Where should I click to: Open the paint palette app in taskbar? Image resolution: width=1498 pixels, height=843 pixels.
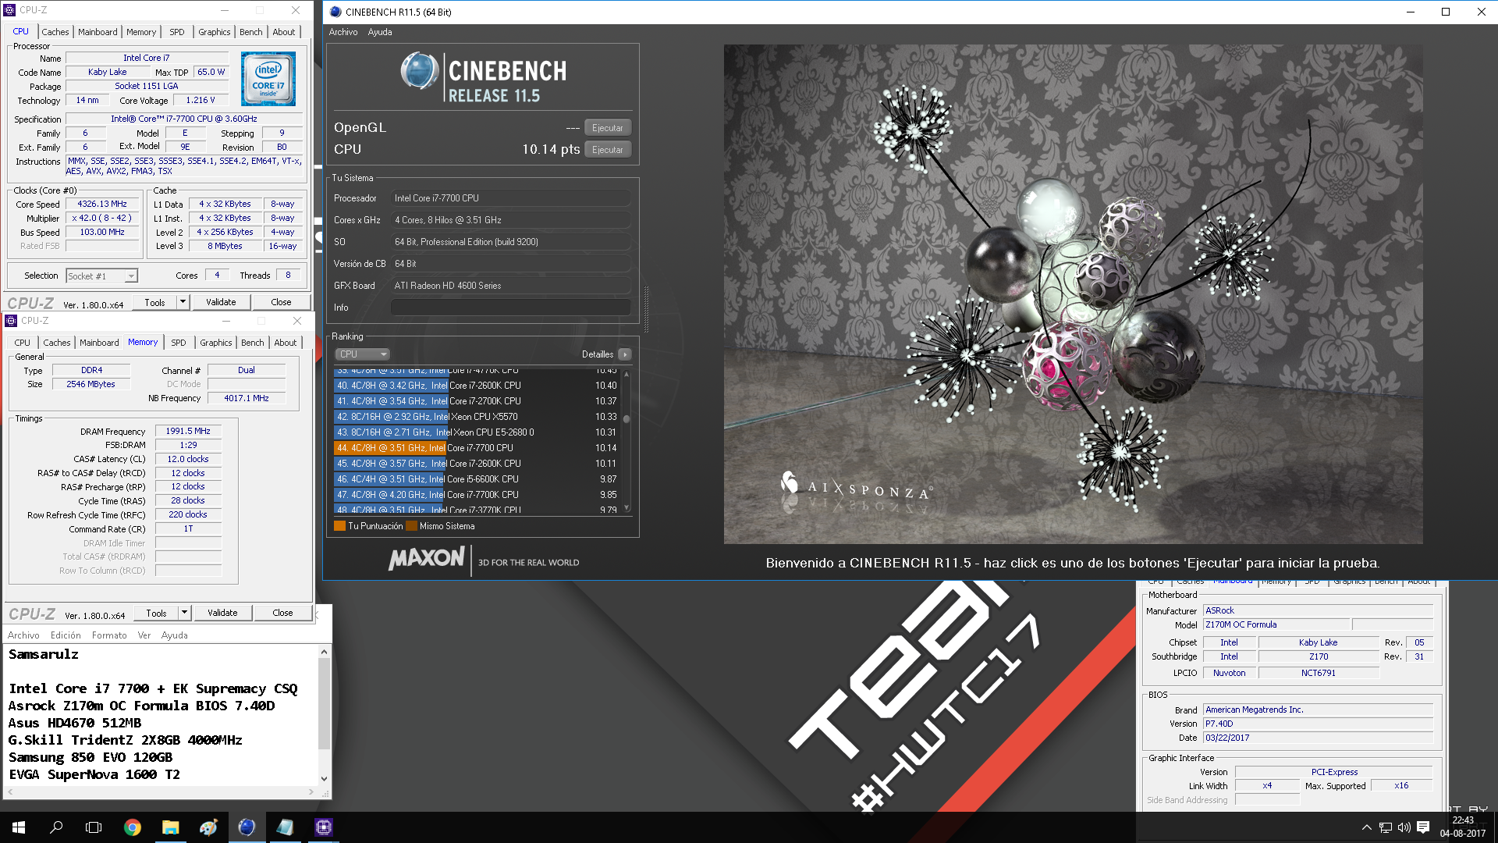click(208, 827)
